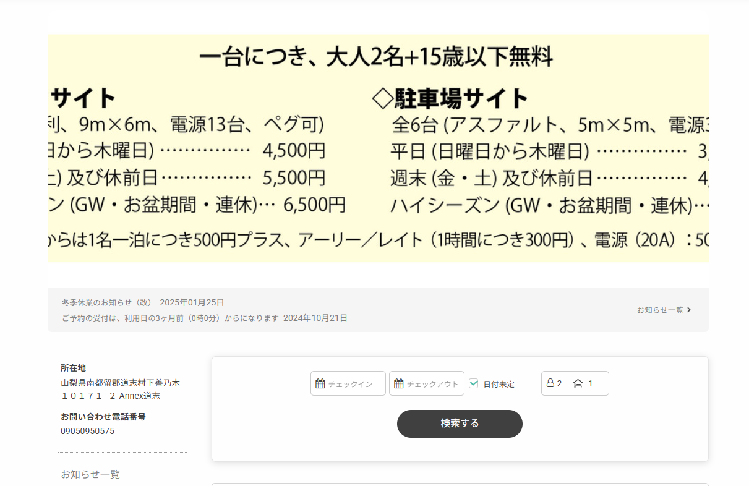Screen dimensions: 749x486
Task: Click the guest count person icon
Action: coord(550,383)
